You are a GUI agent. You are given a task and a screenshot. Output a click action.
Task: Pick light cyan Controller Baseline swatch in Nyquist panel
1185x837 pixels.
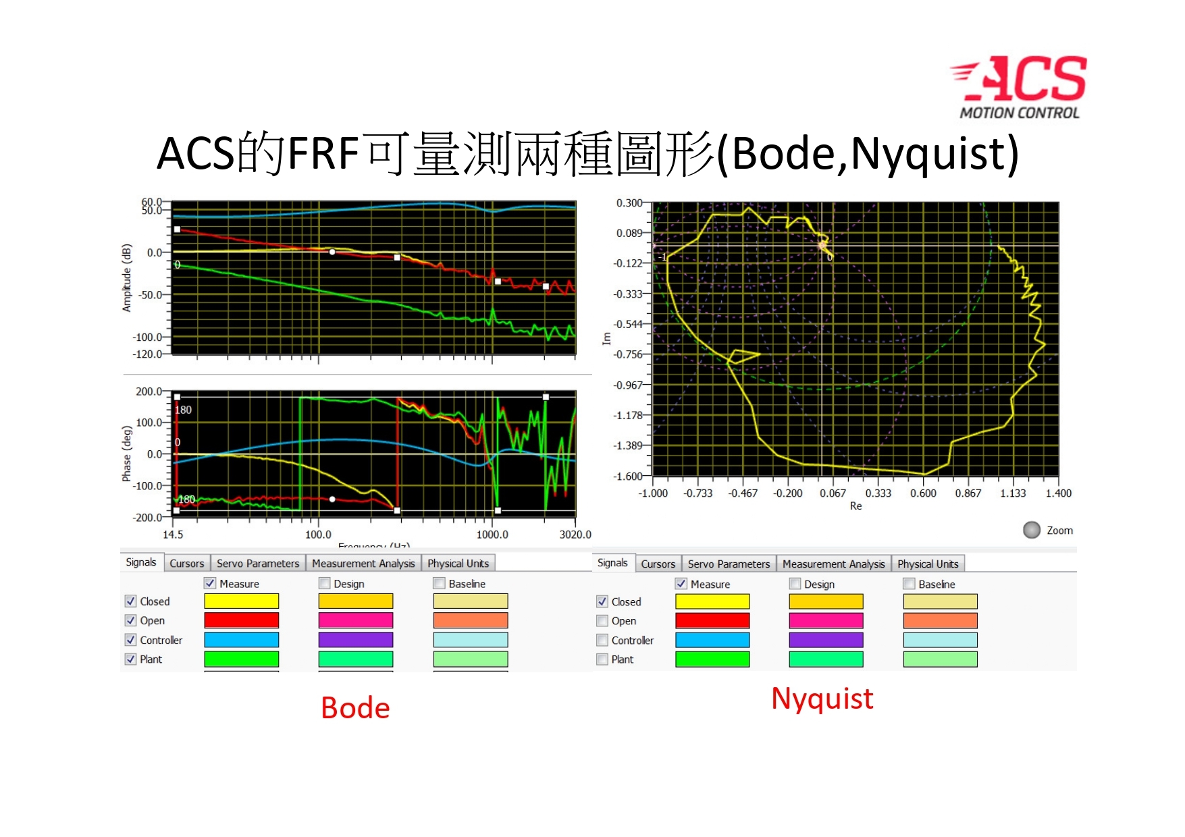tap(941, 640)
